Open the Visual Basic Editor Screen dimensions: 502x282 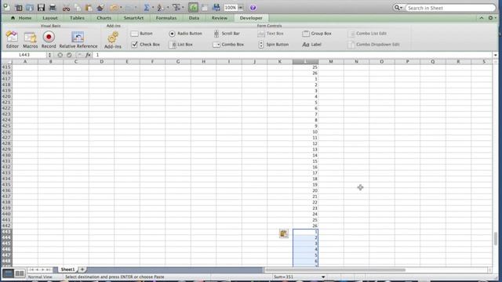point(13,40)
